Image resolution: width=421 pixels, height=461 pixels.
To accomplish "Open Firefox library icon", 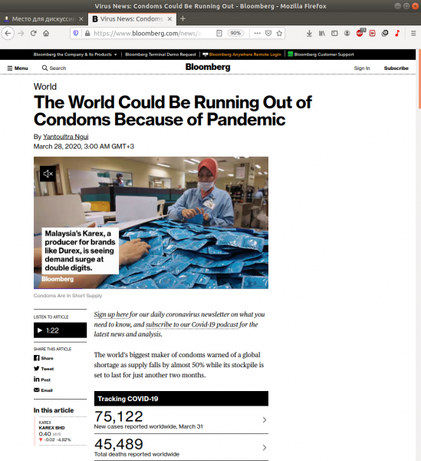I will pos(322,33).
